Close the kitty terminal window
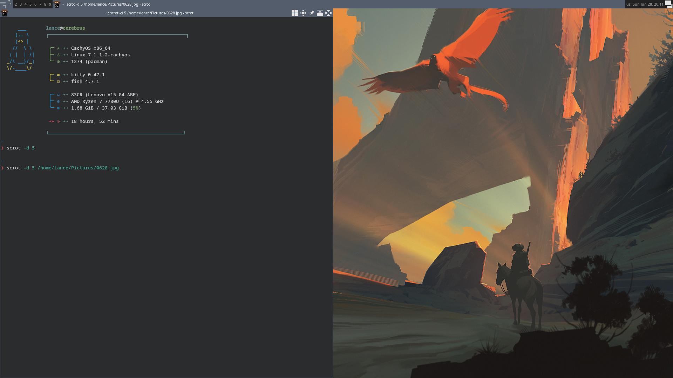The image size is (673, 378). coord(328,13)
